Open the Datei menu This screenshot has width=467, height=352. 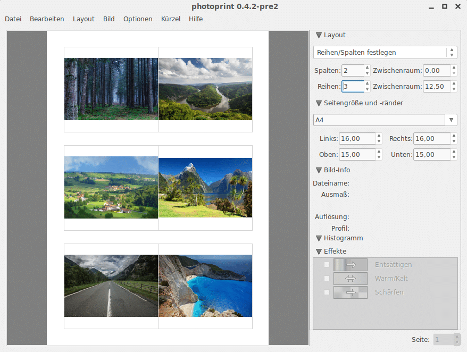point(13,19)
